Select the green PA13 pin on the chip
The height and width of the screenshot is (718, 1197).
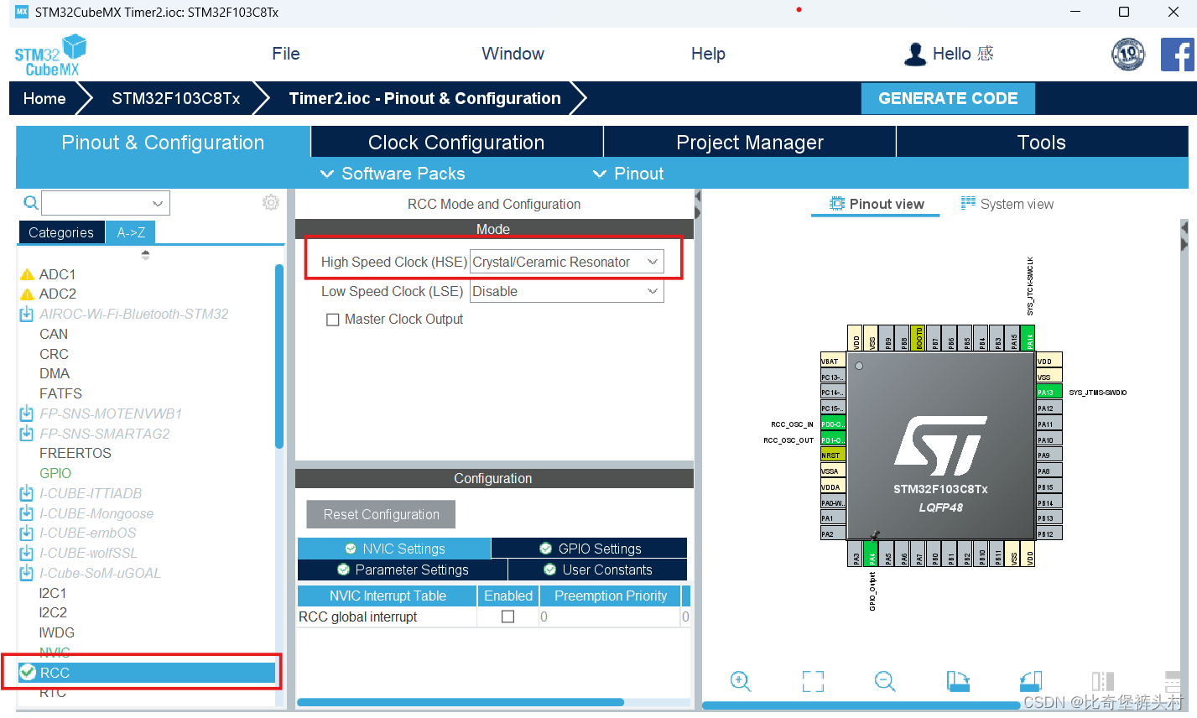click(1049, 393)
